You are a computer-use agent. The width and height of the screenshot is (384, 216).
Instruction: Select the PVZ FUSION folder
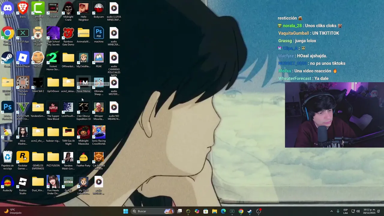[53, 159]
